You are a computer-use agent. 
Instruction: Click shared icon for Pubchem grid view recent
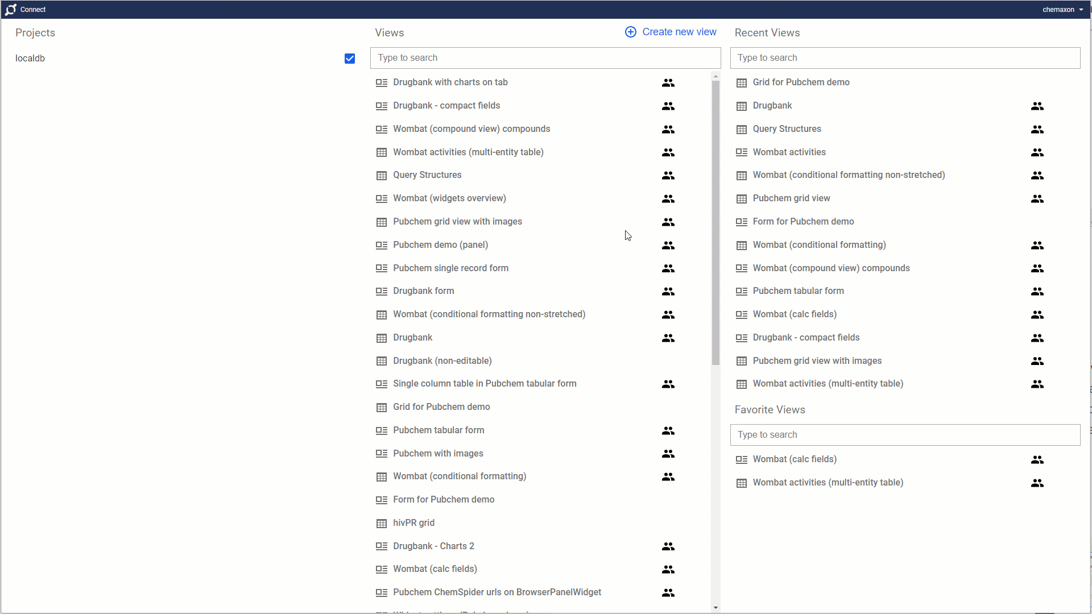1037,199
